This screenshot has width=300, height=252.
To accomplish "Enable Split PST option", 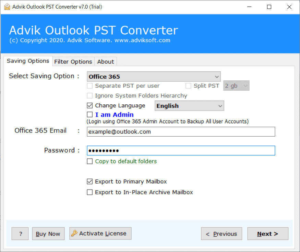I will tap(188, 85).
